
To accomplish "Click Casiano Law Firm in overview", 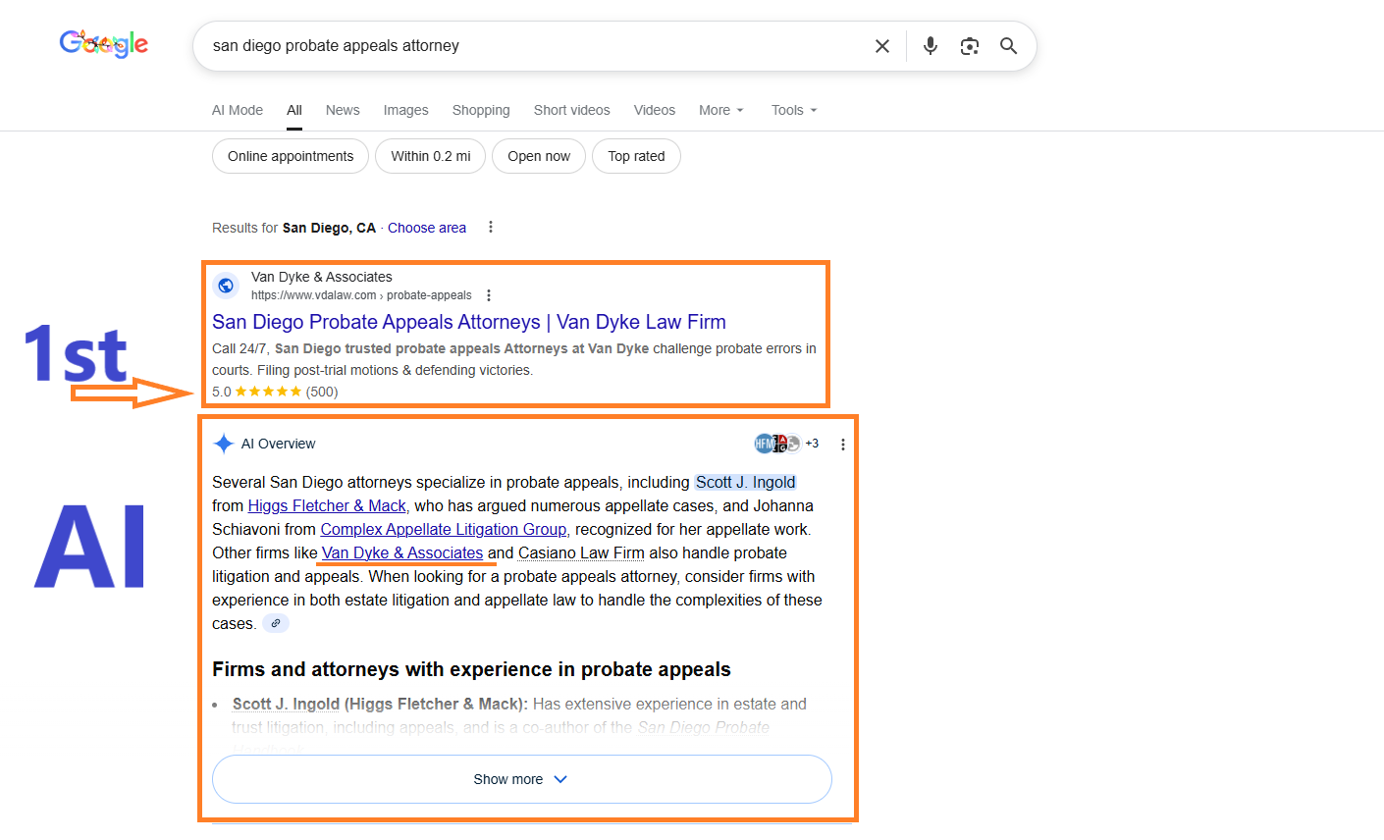I will point(581,552).
